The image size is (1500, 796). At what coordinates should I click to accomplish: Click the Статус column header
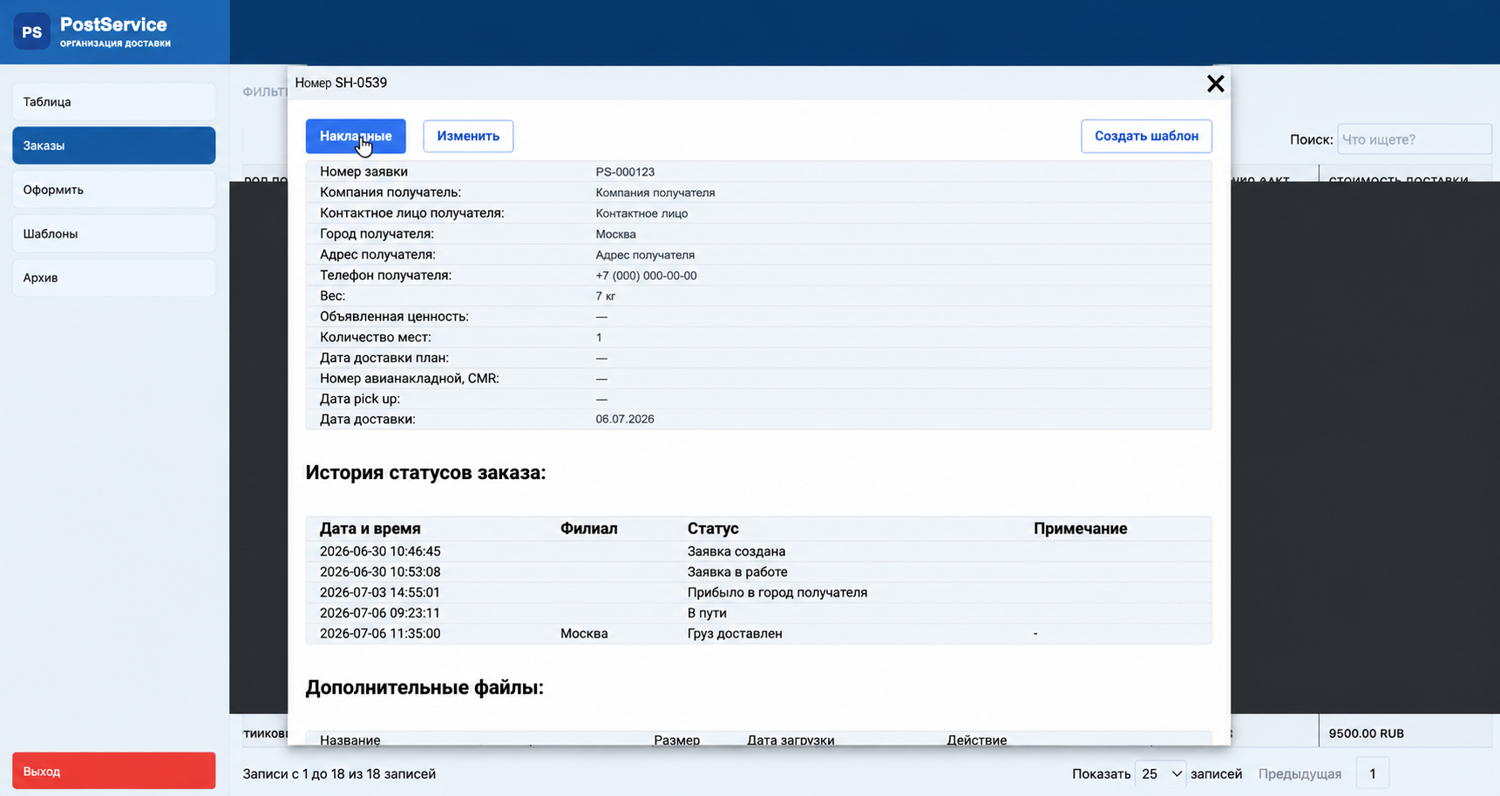[712, 529]
